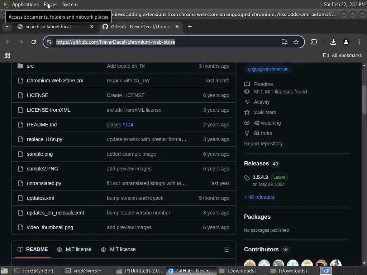Switch to vm3@vm3:~ terminal taskbar item

tap(83, 271)
